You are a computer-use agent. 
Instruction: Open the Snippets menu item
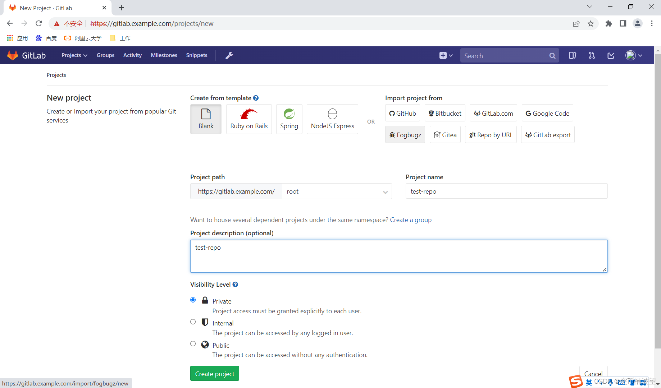pyautogui.click(x=197, y=55)
